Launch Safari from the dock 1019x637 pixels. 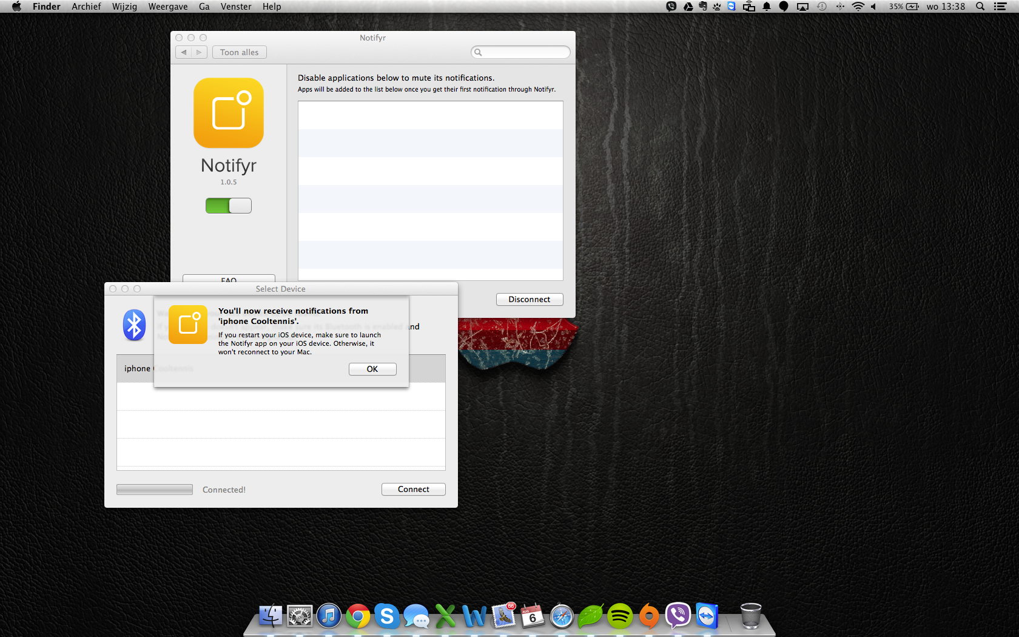coord(562,616)
